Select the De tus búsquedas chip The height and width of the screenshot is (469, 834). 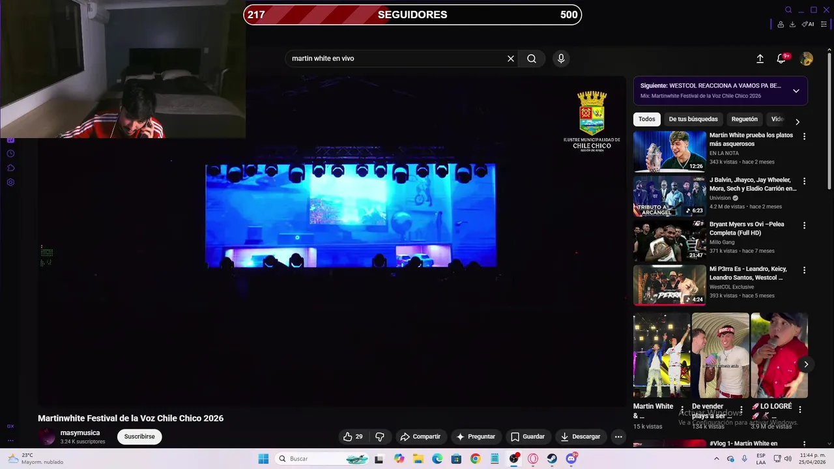point(693,119)
